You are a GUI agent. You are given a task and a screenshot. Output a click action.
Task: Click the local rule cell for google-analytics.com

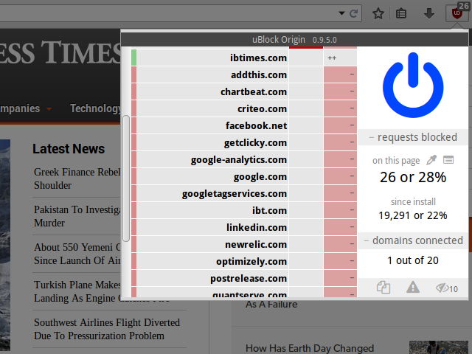point(340,159)
